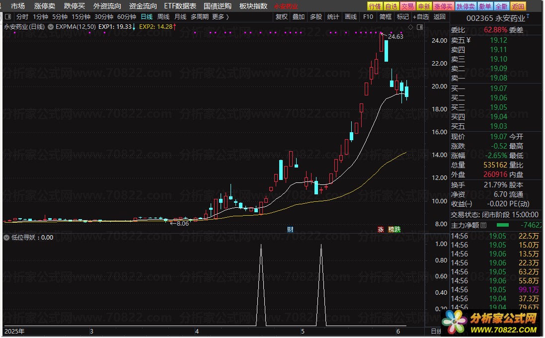The height and width of the screenshot is (338, 545).
Task: Switch to the 30分钟 period tab
Action: (x=103, y=17)
